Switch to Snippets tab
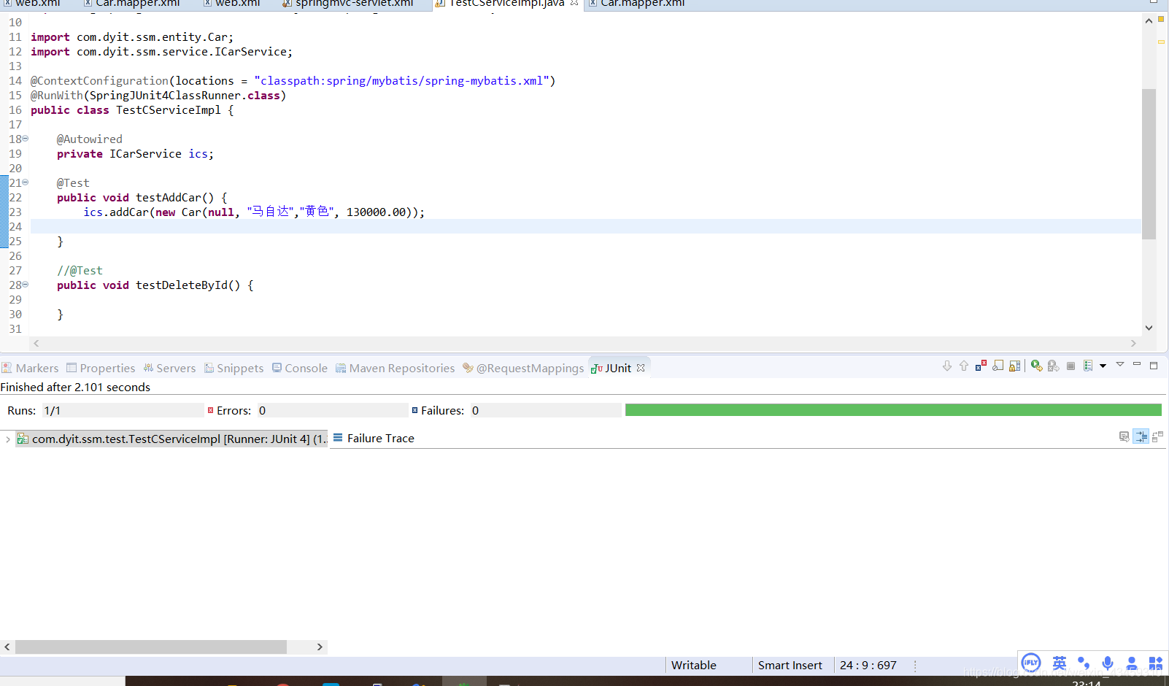 (x=234, y=368)
